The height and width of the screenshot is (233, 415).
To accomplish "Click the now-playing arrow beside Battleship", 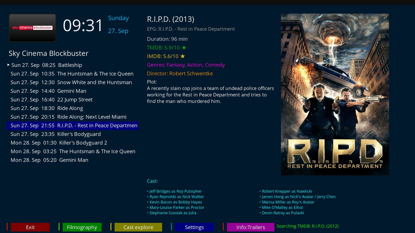I will (x=8, y=65).
